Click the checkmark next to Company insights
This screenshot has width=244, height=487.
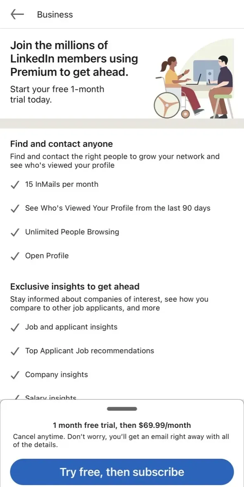[x=14, y=376]
